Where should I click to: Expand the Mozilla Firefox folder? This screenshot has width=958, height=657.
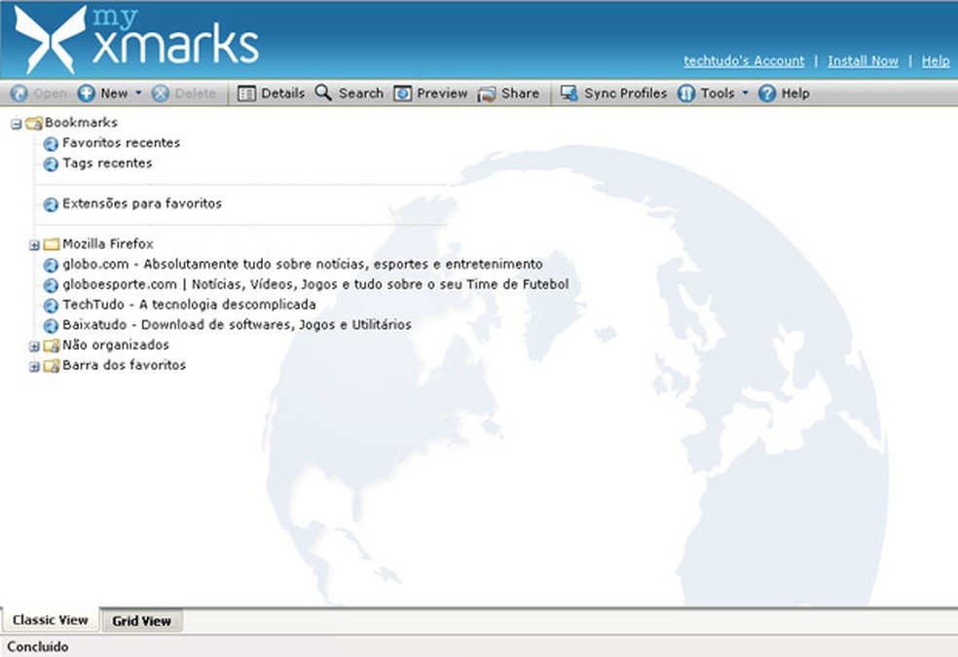coord(32,244)
